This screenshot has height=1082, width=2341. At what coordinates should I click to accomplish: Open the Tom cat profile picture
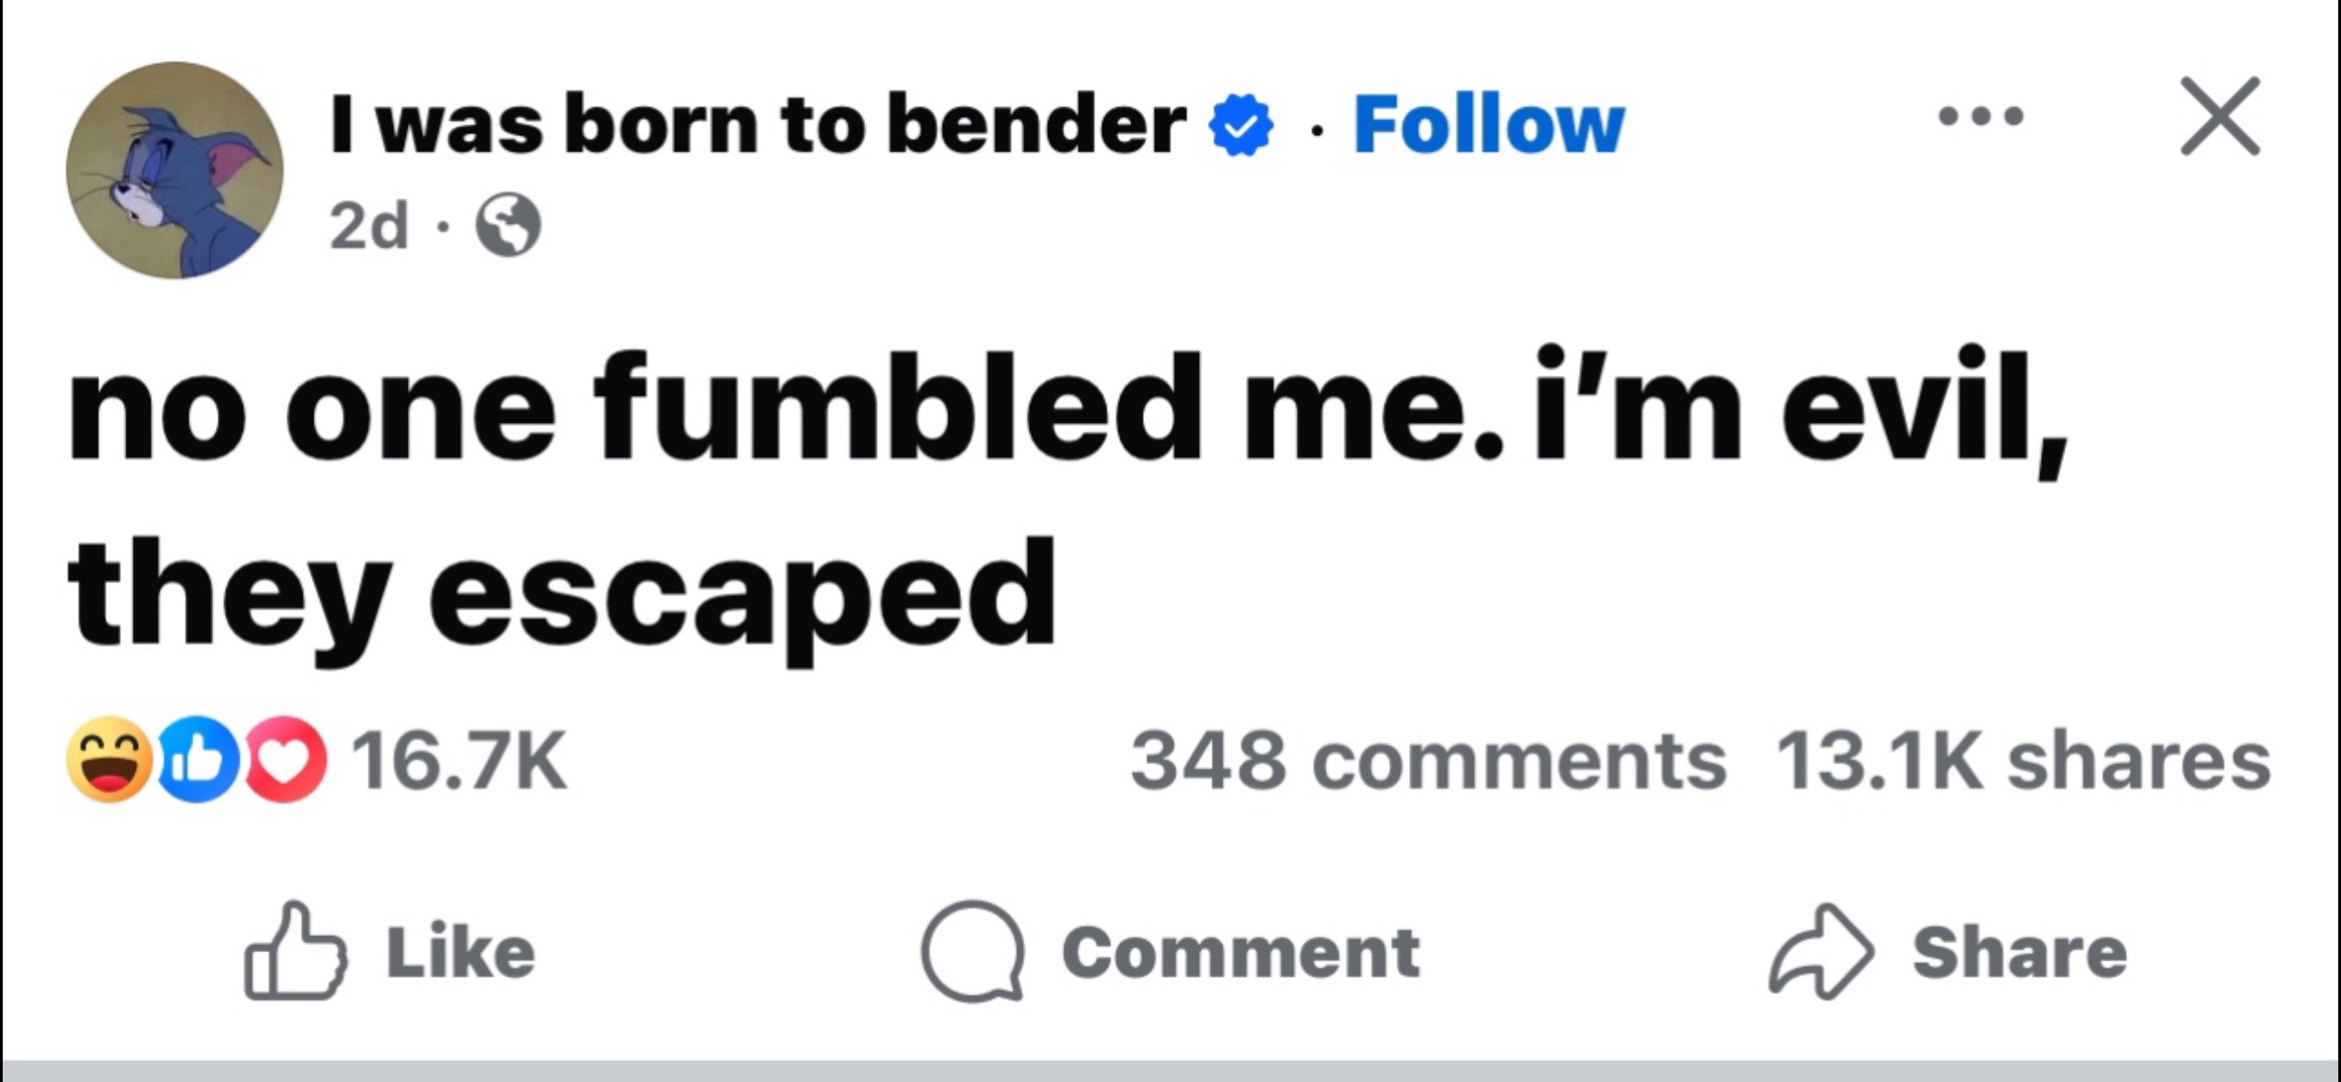(x=175, y=171)
